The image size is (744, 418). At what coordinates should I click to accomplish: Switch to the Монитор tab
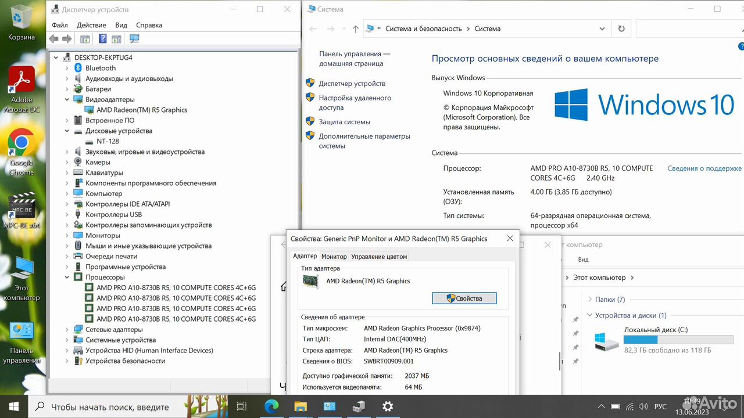334,257
